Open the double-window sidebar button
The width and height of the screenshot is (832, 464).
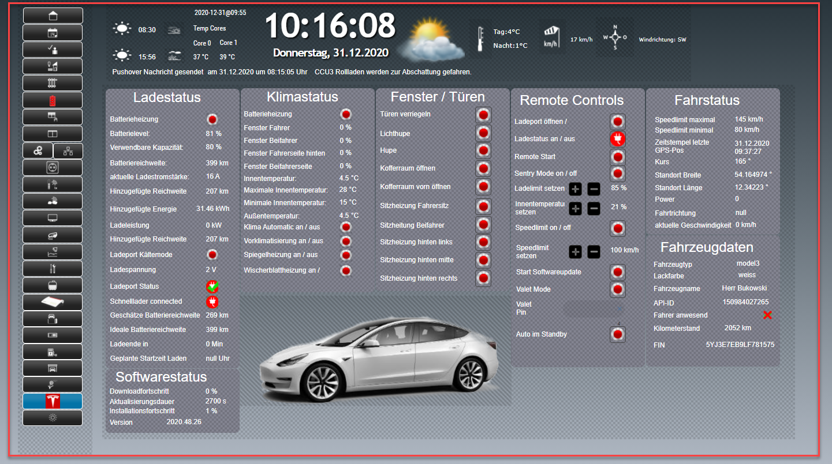pyautogui.click(x=53, y=134)
